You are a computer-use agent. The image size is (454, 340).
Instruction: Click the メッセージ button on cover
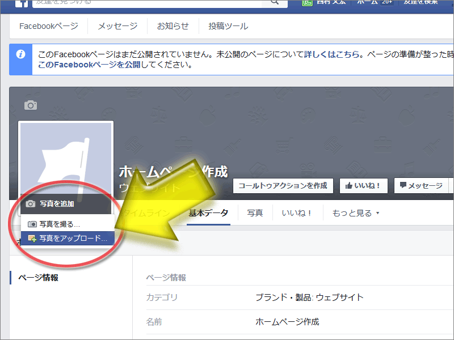coord(421,185)
